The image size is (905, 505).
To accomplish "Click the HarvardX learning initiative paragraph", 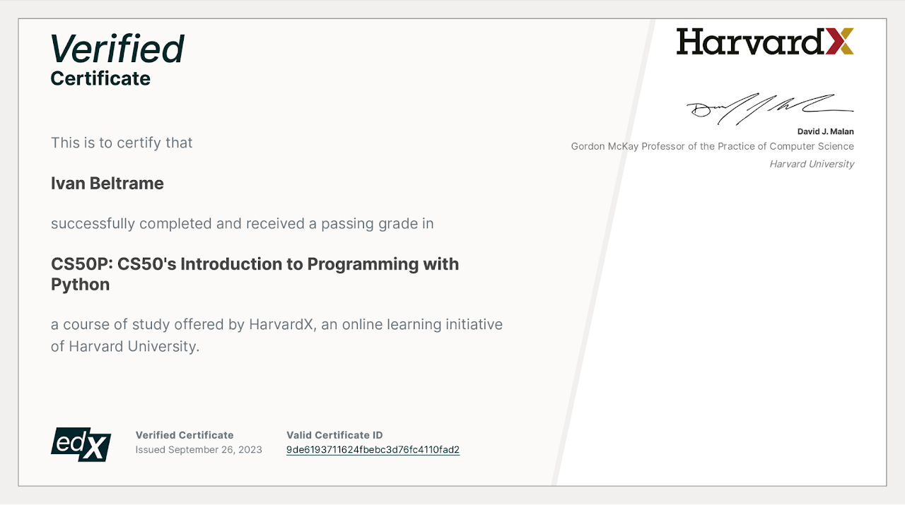I will 276,335.
